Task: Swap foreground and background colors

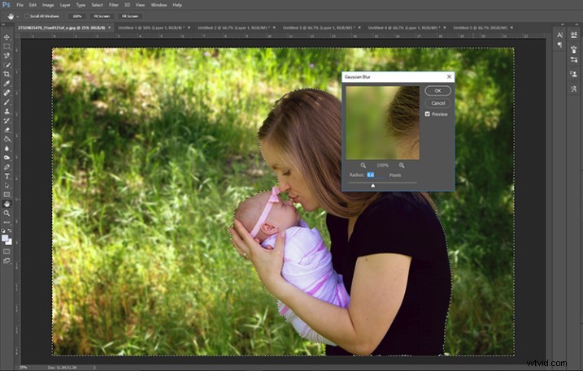Action: tap(10, 231)
